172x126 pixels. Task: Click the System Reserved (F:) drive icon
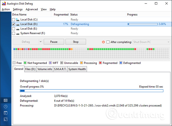pyautogui.click(x=18, y=34)
